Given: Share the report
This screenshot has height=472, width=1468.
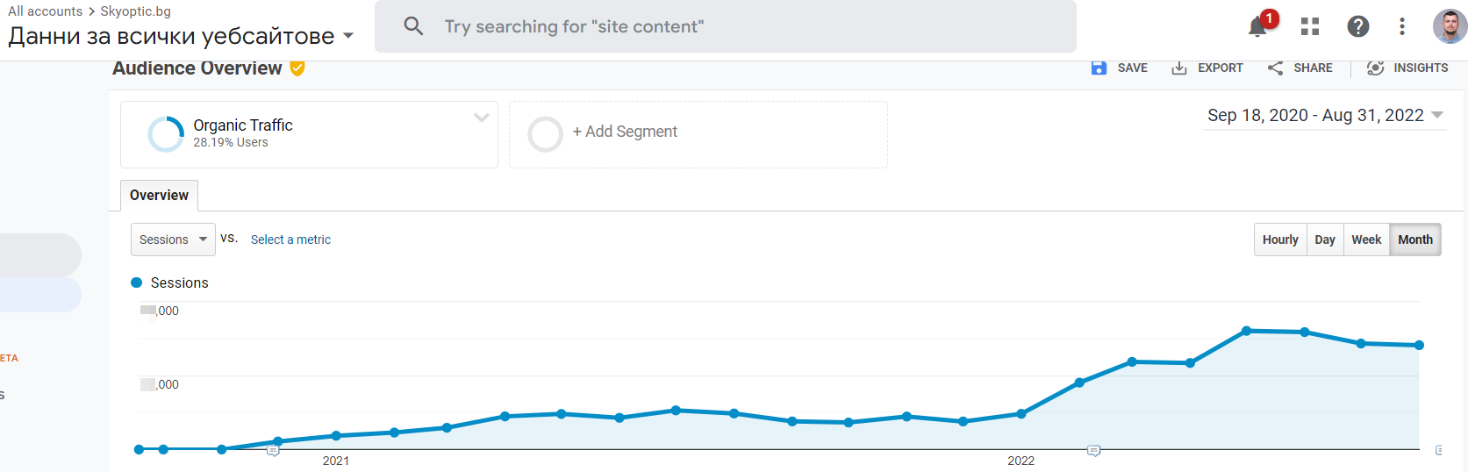Looking at the screenshot, I should tap(1300, 68).
